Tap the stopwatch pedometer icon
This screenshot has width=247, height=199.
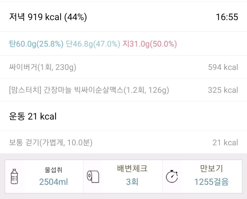[172, 176]
